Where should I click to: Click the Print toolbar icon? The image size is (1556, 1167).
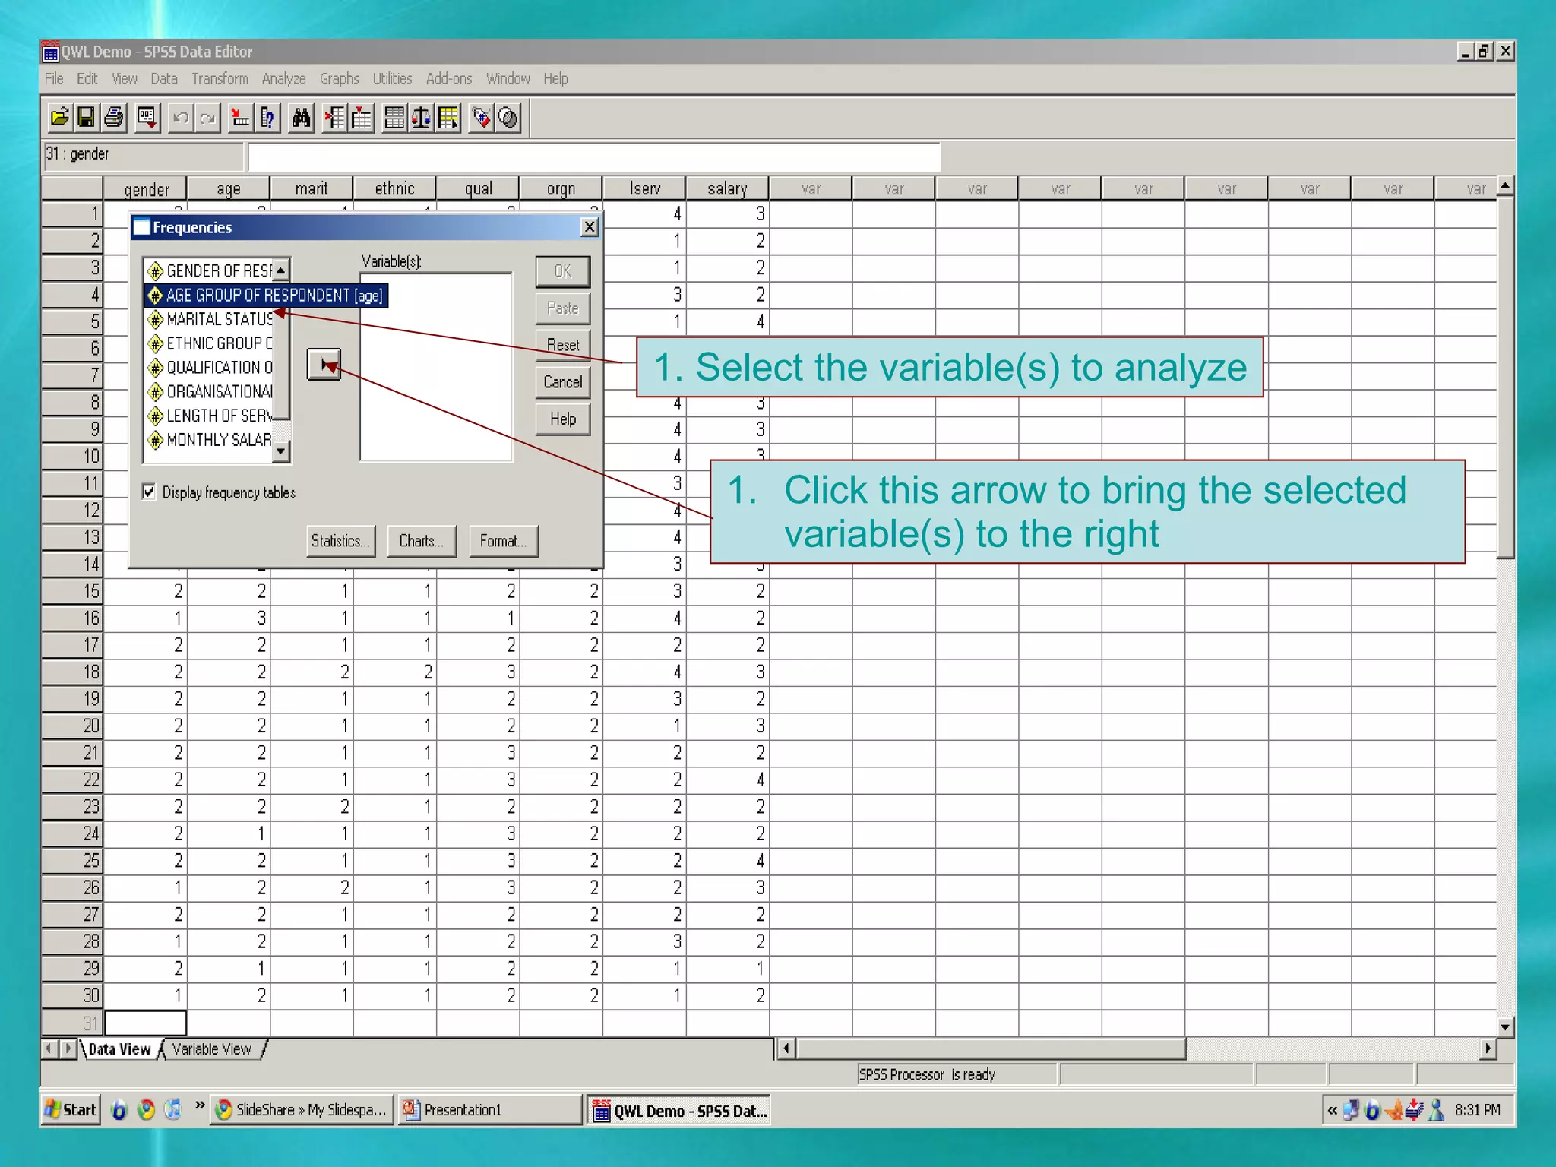tap(114, 118)
